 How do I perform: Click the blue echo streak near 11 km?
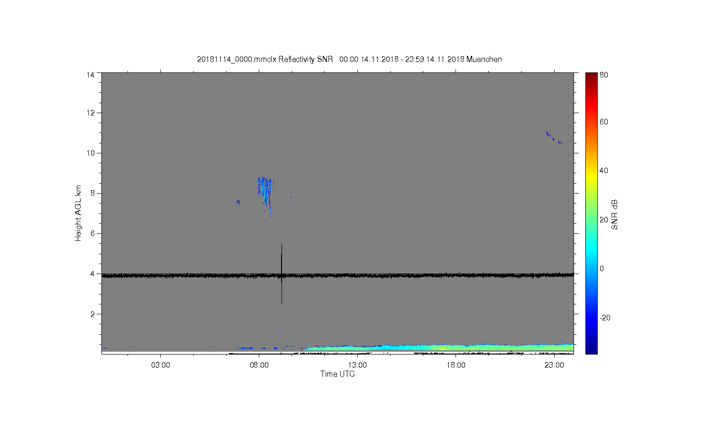tap(553, 138)
